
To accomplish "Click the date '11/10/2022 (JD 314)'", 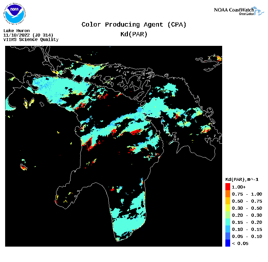I will 29,35.
